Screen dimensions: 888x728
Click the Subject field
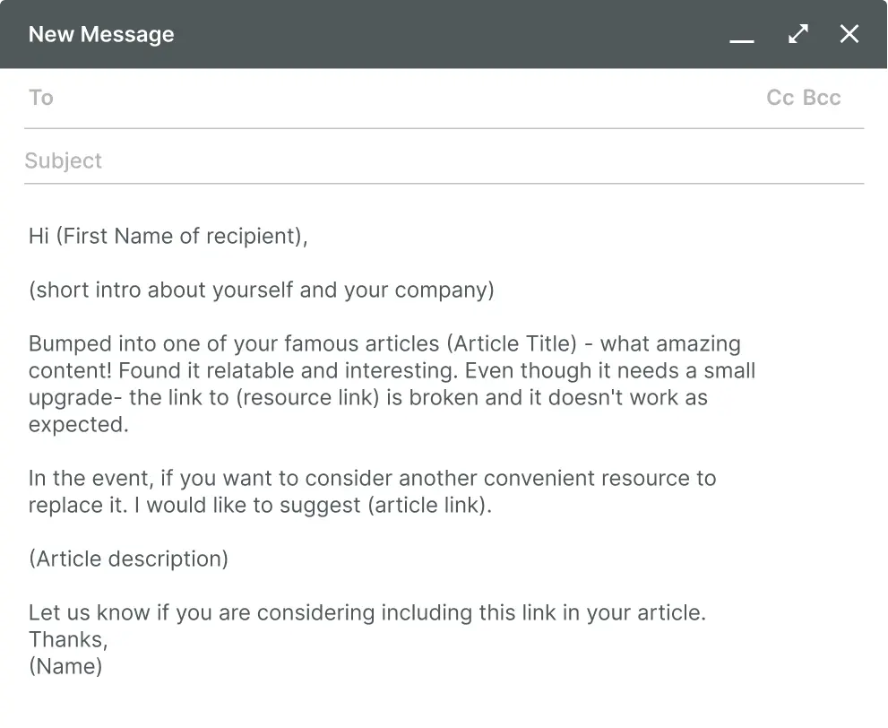(269, 160)
